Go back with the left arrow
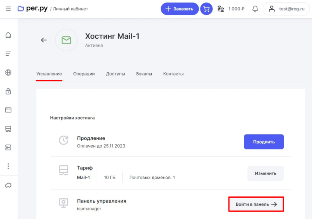312x219 pixels. [44, 40]
